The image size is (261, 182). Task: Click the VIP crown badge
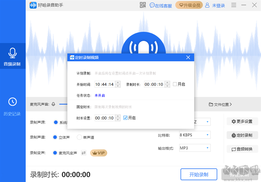point(99,153)
